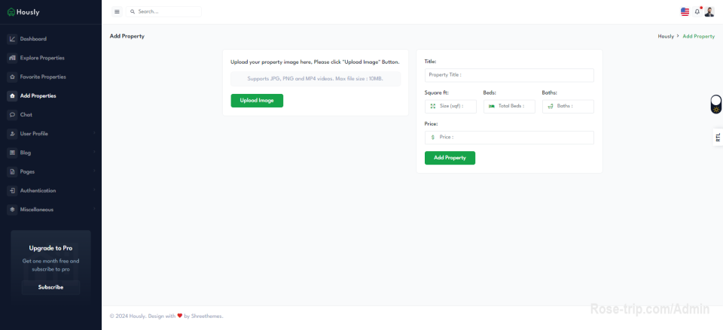Image resolution: width=723 pixels, height=330 pixels.
Task: Click the hamburger sidebar toggle icon
Action: (x=117, y=12)
